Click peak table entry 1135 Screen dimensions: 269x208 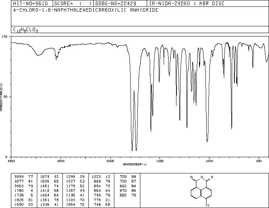pos(70,195)
